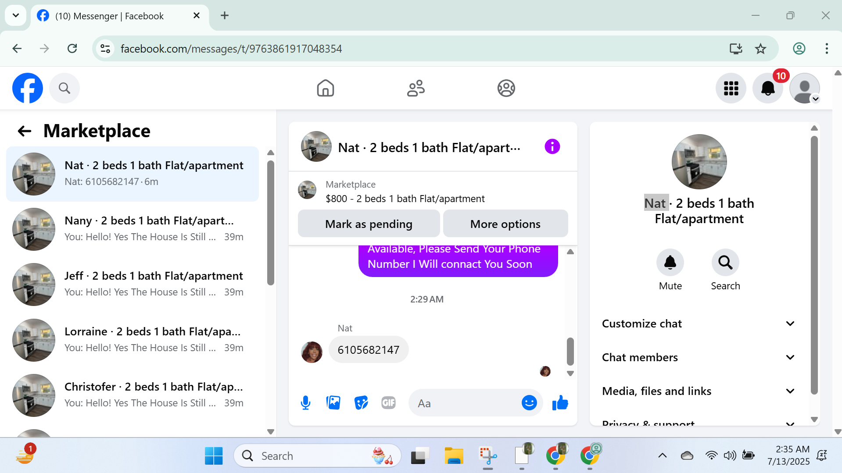Click the Mute bell icon
Screen dimensions: 842x473
click(670, 263)
